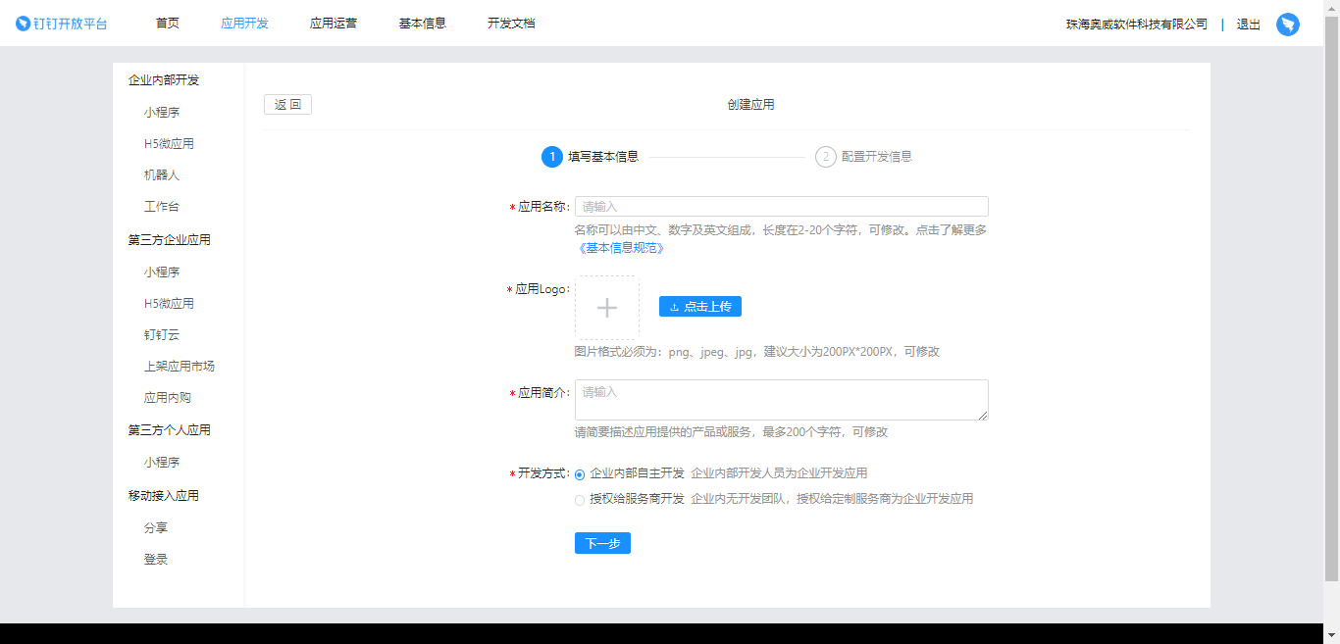Click the 应用名称 input field
The height and width of the screenshot is (644, 1340).
781,206
